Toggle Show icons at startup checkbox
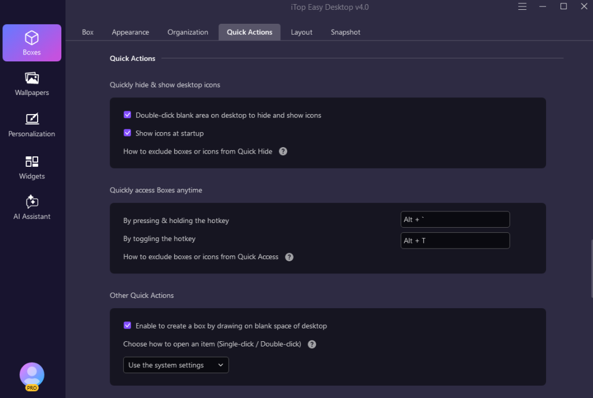The height and width of the screenshot is (398, 593). 127,133
